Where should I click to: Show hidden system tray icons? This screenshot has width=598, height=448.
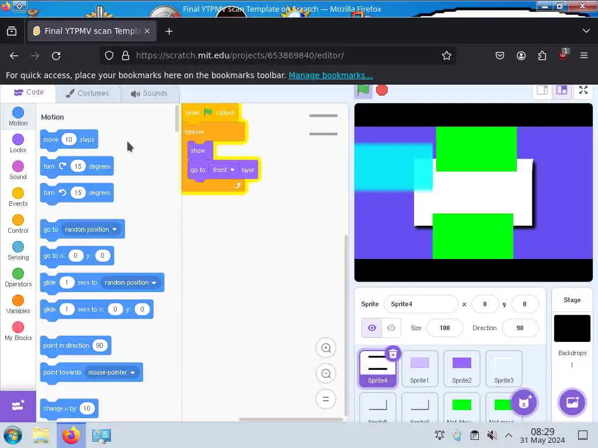point(509,435)
